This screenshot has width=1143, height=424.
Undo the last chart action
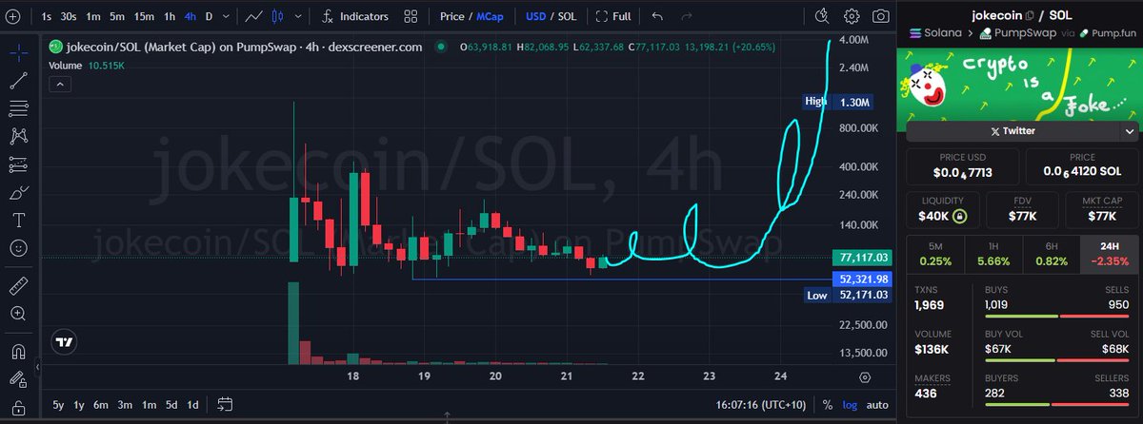click(657, 16)
